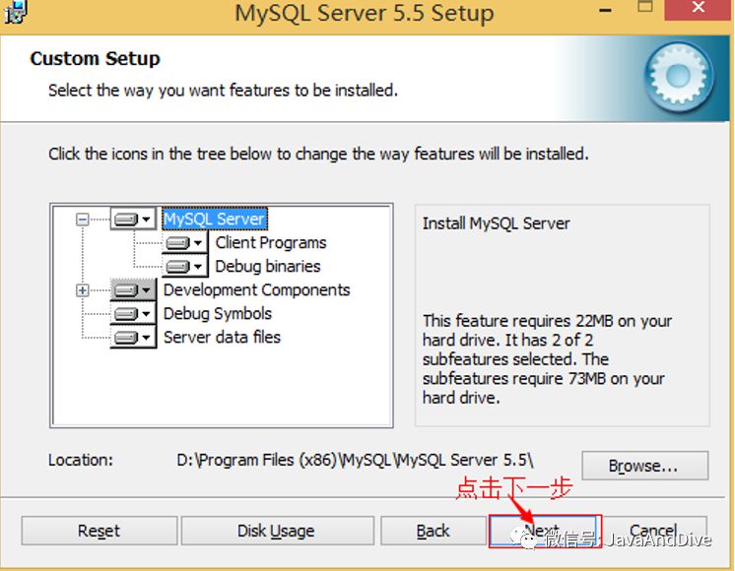Click the gear logo in header
Viewport: 735px width, 571px height.
click(x=676, y=78)
